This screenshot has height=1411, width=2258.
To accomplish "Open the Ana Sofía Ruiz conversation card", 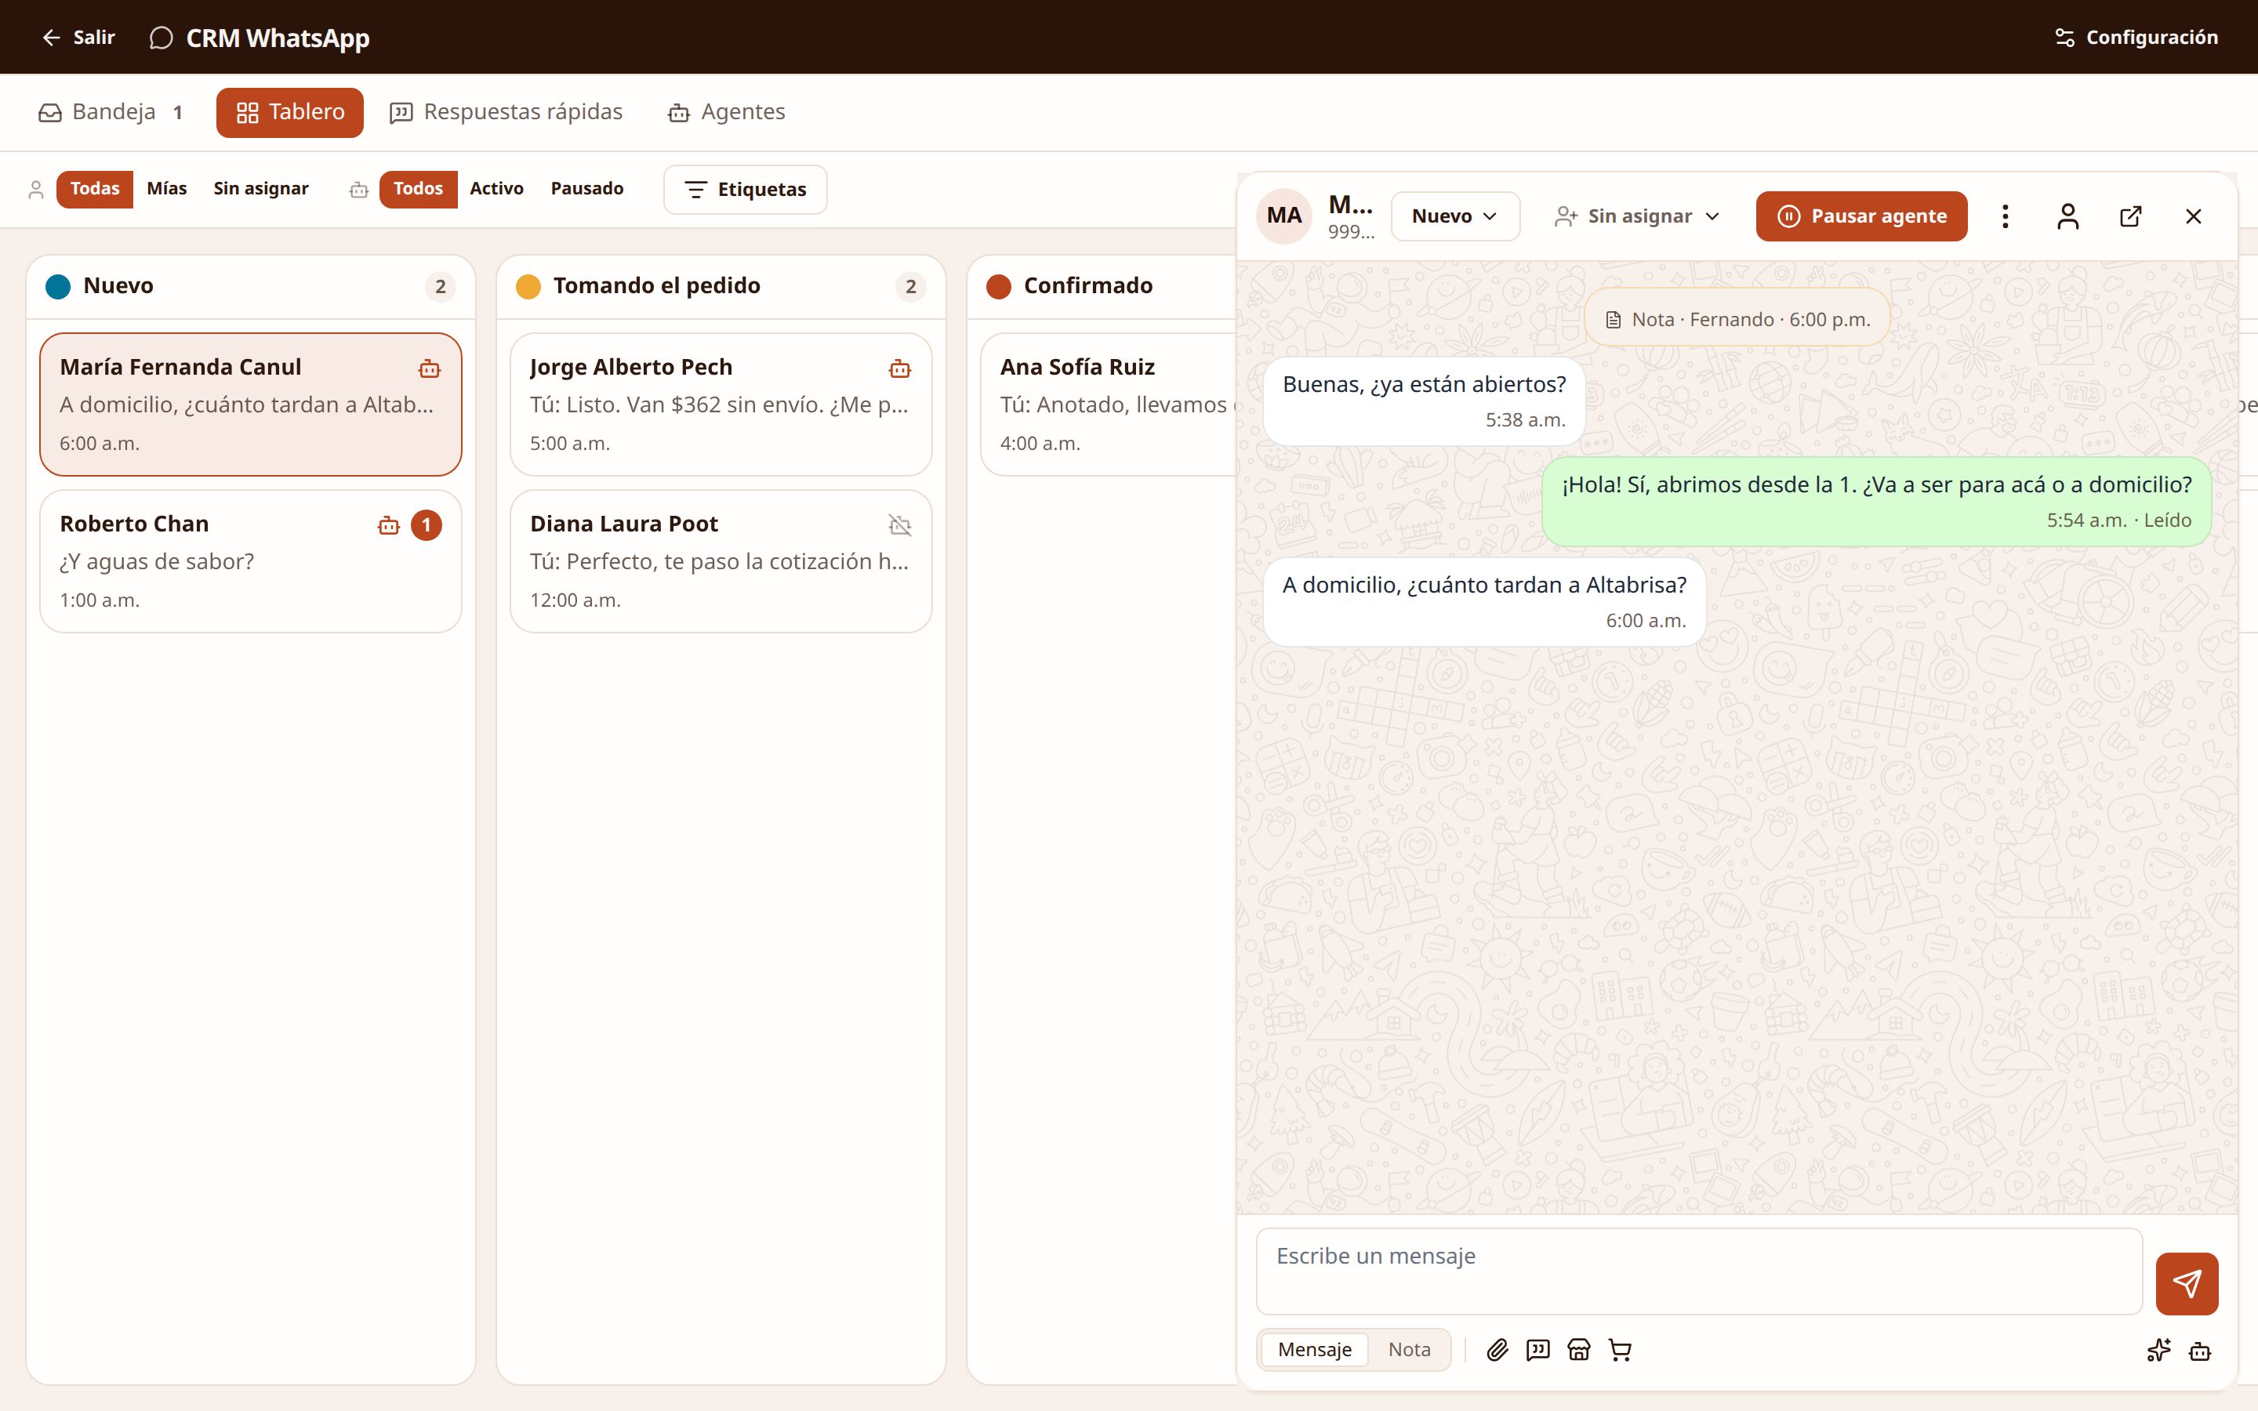I will pos(1109,404).
